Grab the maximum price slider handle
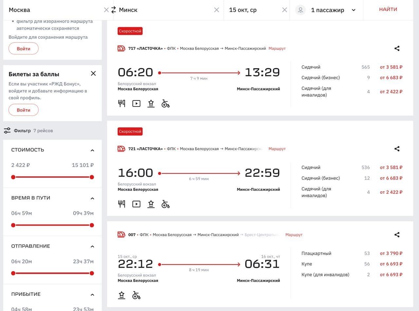Screen dimensions: 419x311 point(92,177)
